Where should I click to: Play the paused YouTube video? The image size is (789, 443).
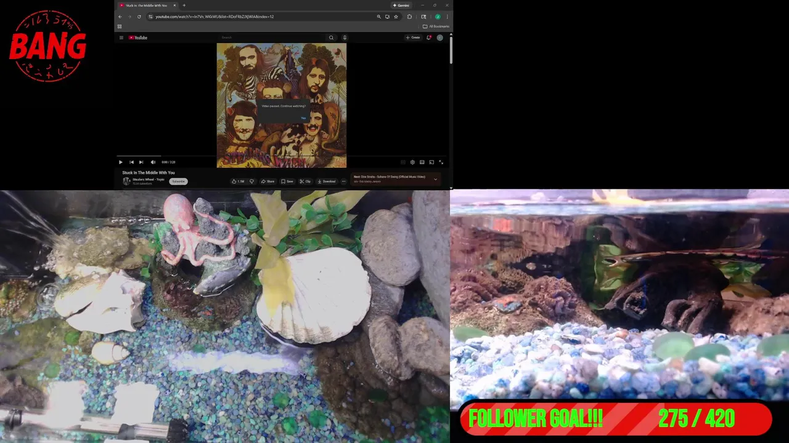(x=120, y=162)
